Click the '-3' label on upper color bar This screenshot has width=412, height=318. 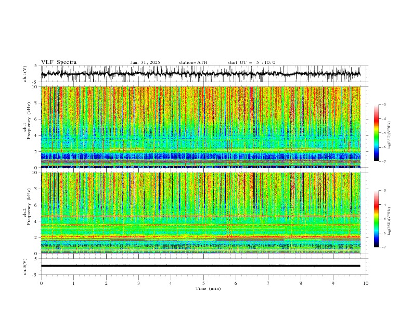click(383, 104)
